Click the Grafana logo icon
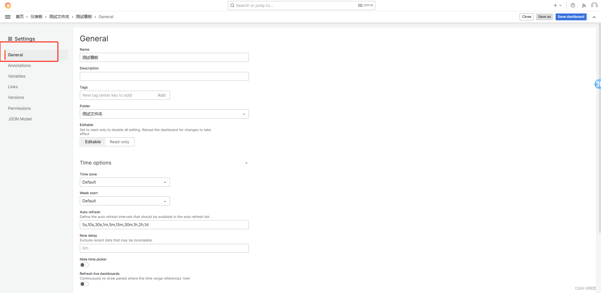The width and height of the screenshot is (601, 293). click(8, 5)
